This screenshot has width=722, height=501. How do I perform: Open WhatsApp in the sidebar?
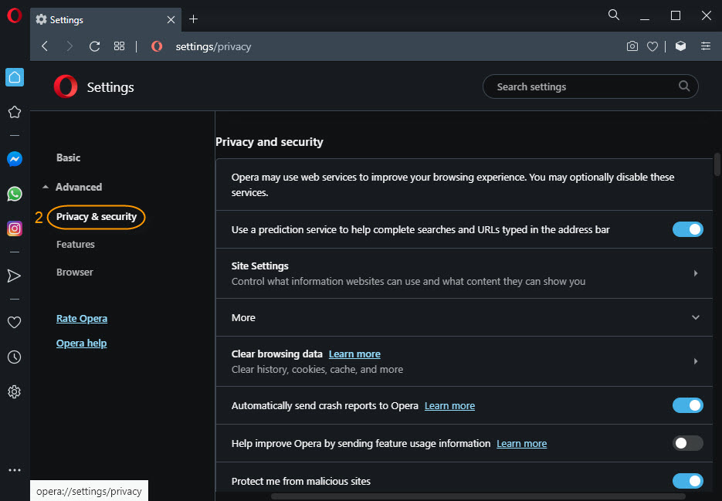pos(14,194)
